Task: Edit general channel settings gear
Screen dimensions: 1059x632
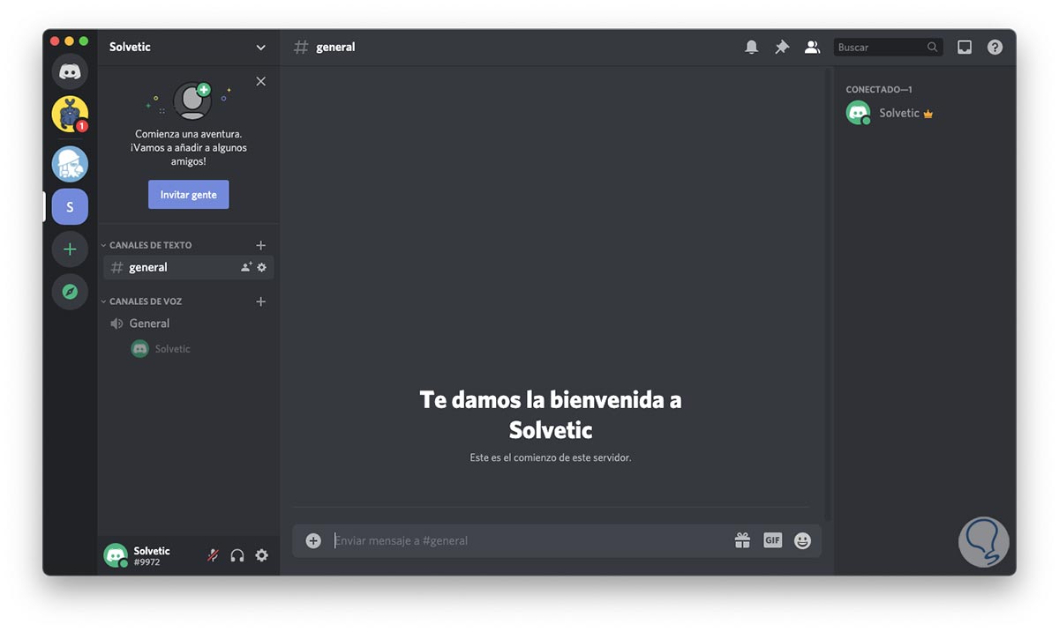Action: tap(261, 267)
